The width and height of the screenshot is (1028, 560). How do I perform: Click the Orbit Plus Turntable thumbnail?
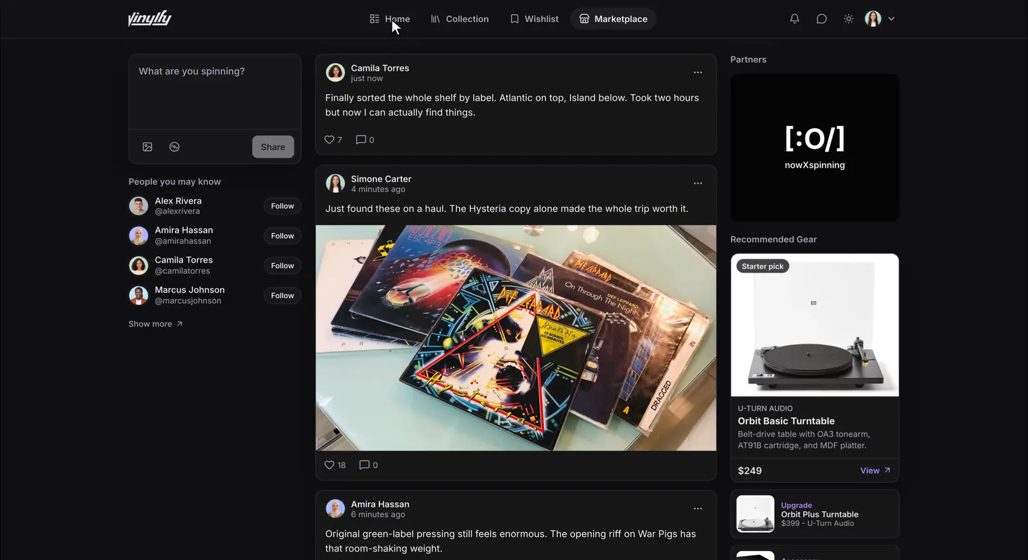[x=755, y=514]
